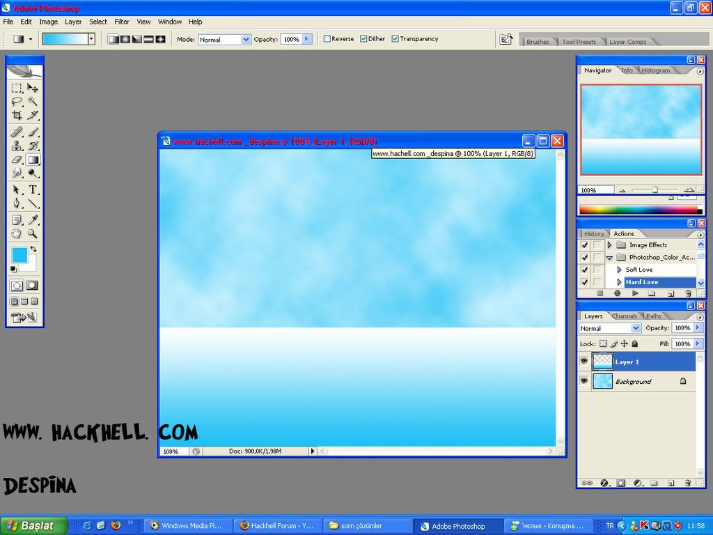Delete layer using Layers panel trash icon

pos(687,483)
